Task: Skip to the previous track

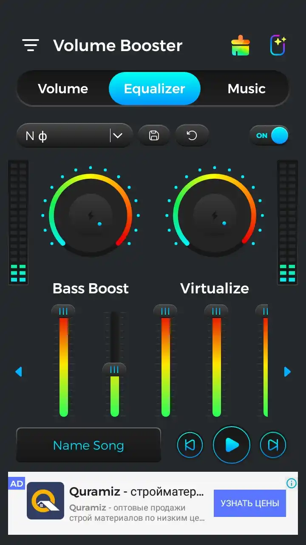Action: tap(190, 445)
